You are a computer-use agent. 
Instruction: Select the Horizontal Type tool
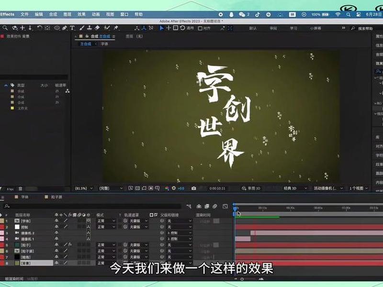[72, 28]
